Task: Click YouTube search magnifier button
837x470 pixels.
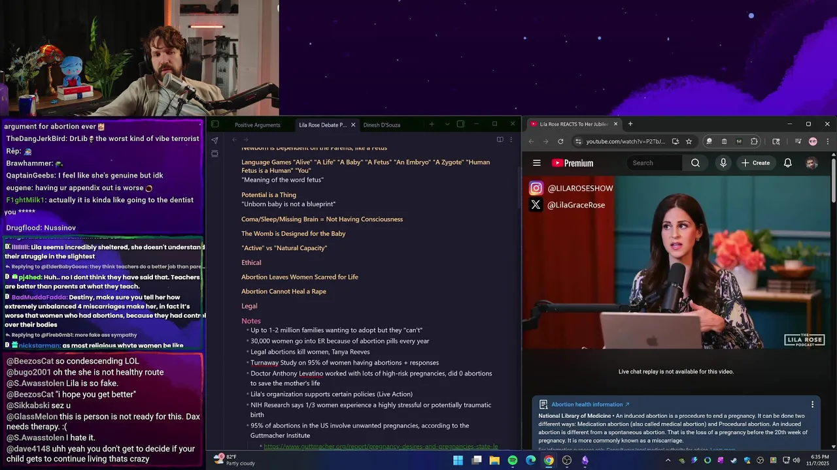Action: coord(695,163)
